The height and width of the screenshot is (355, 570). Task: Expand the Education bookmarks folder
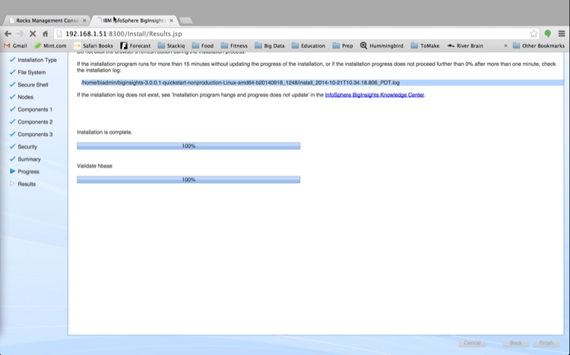(309, 46)
